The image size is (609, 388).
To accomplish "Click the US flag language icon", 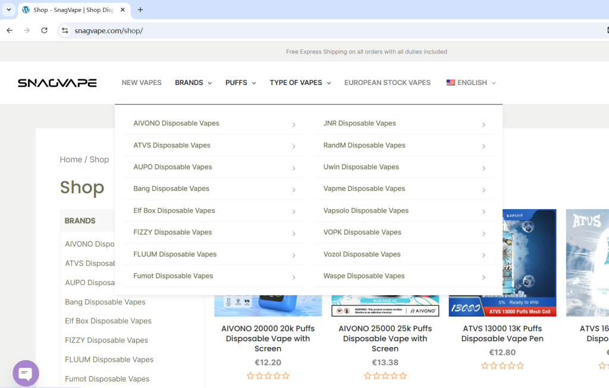I will (x=451, y=83).
